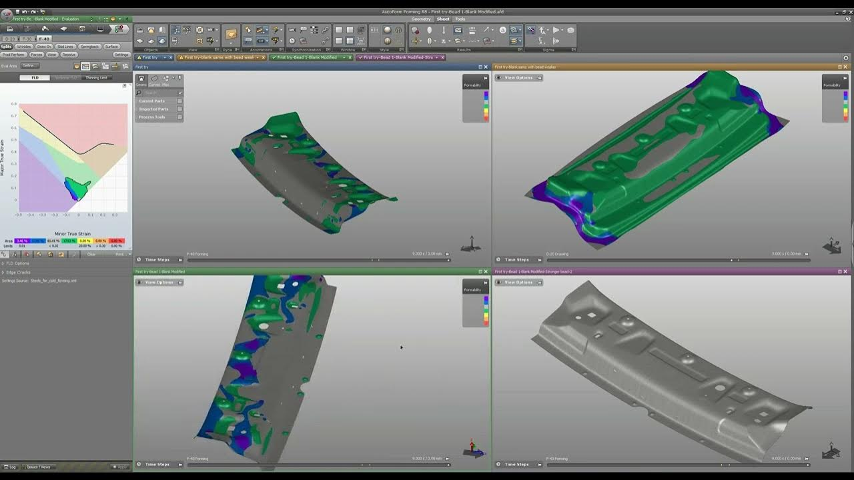Click the timeline slider in First try view
854x480 pixels.
tap(319, 260)
